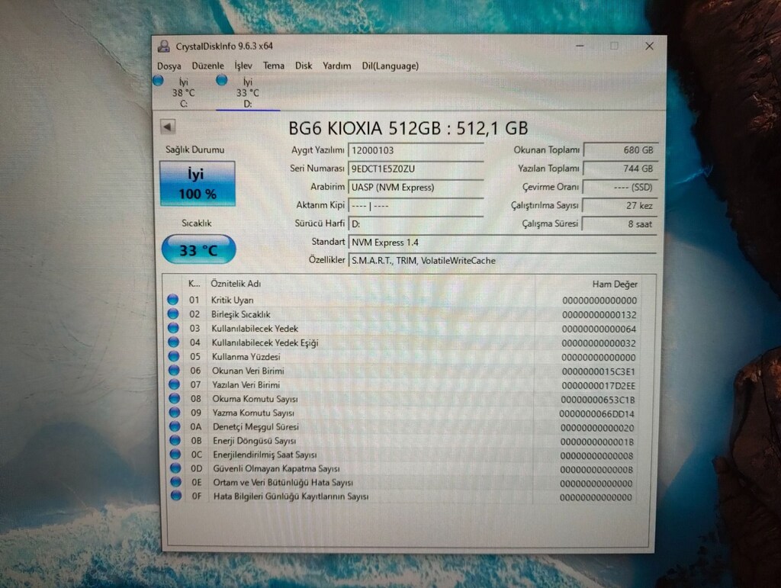Screen dimensions: 781x588
Task: Click the status dot of Denetçi Meşgul Süresi row
Action: pyautogui.click(x=175, y=426)
